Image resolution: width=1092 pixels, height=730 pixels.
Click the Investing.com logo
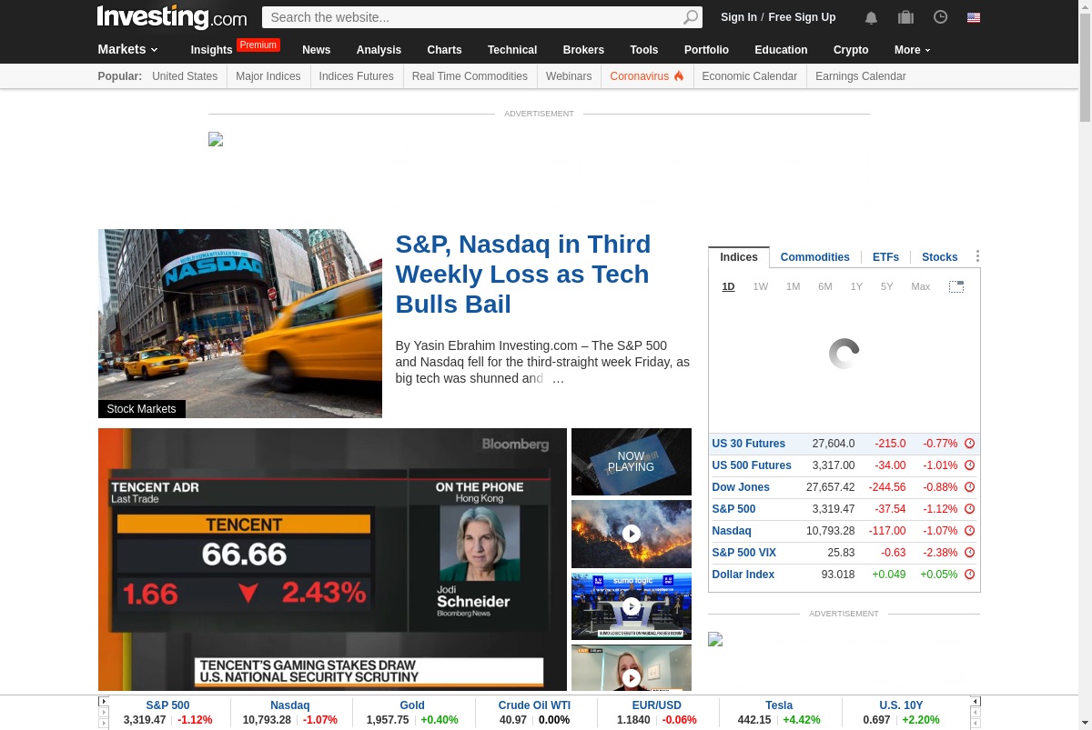pos(172,17)
